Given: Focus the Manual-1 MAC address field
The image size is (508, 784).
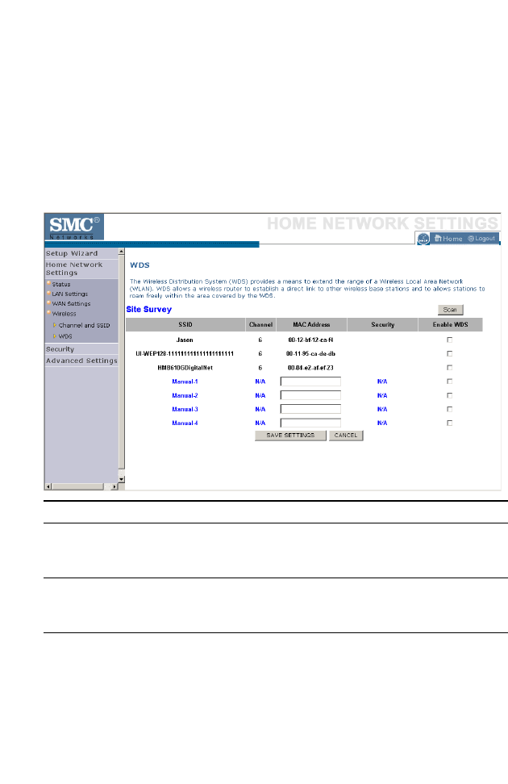Looking at the screenshot, I should point(310,382).
